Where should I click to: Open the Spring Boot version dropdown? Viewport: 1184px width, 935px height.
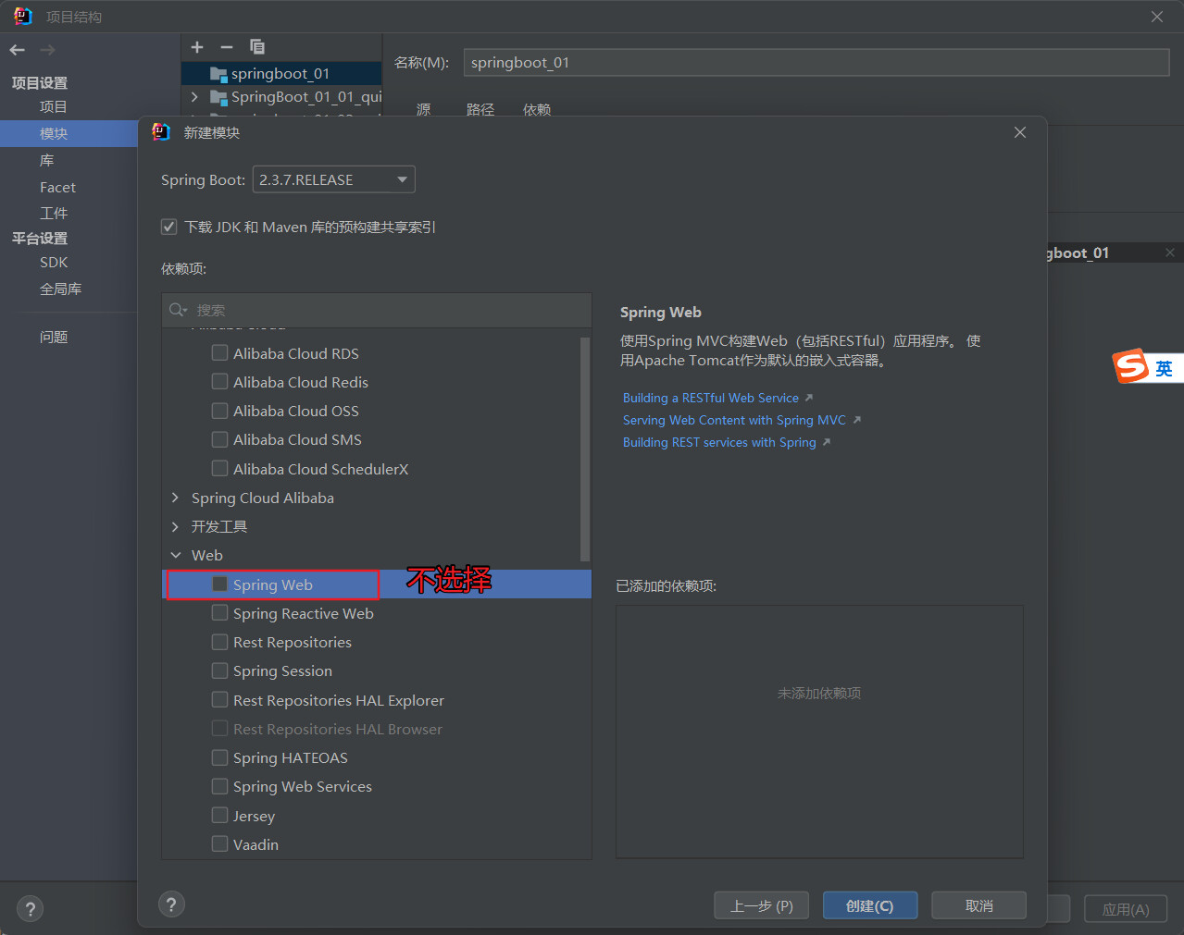click(x=333, y=179)
